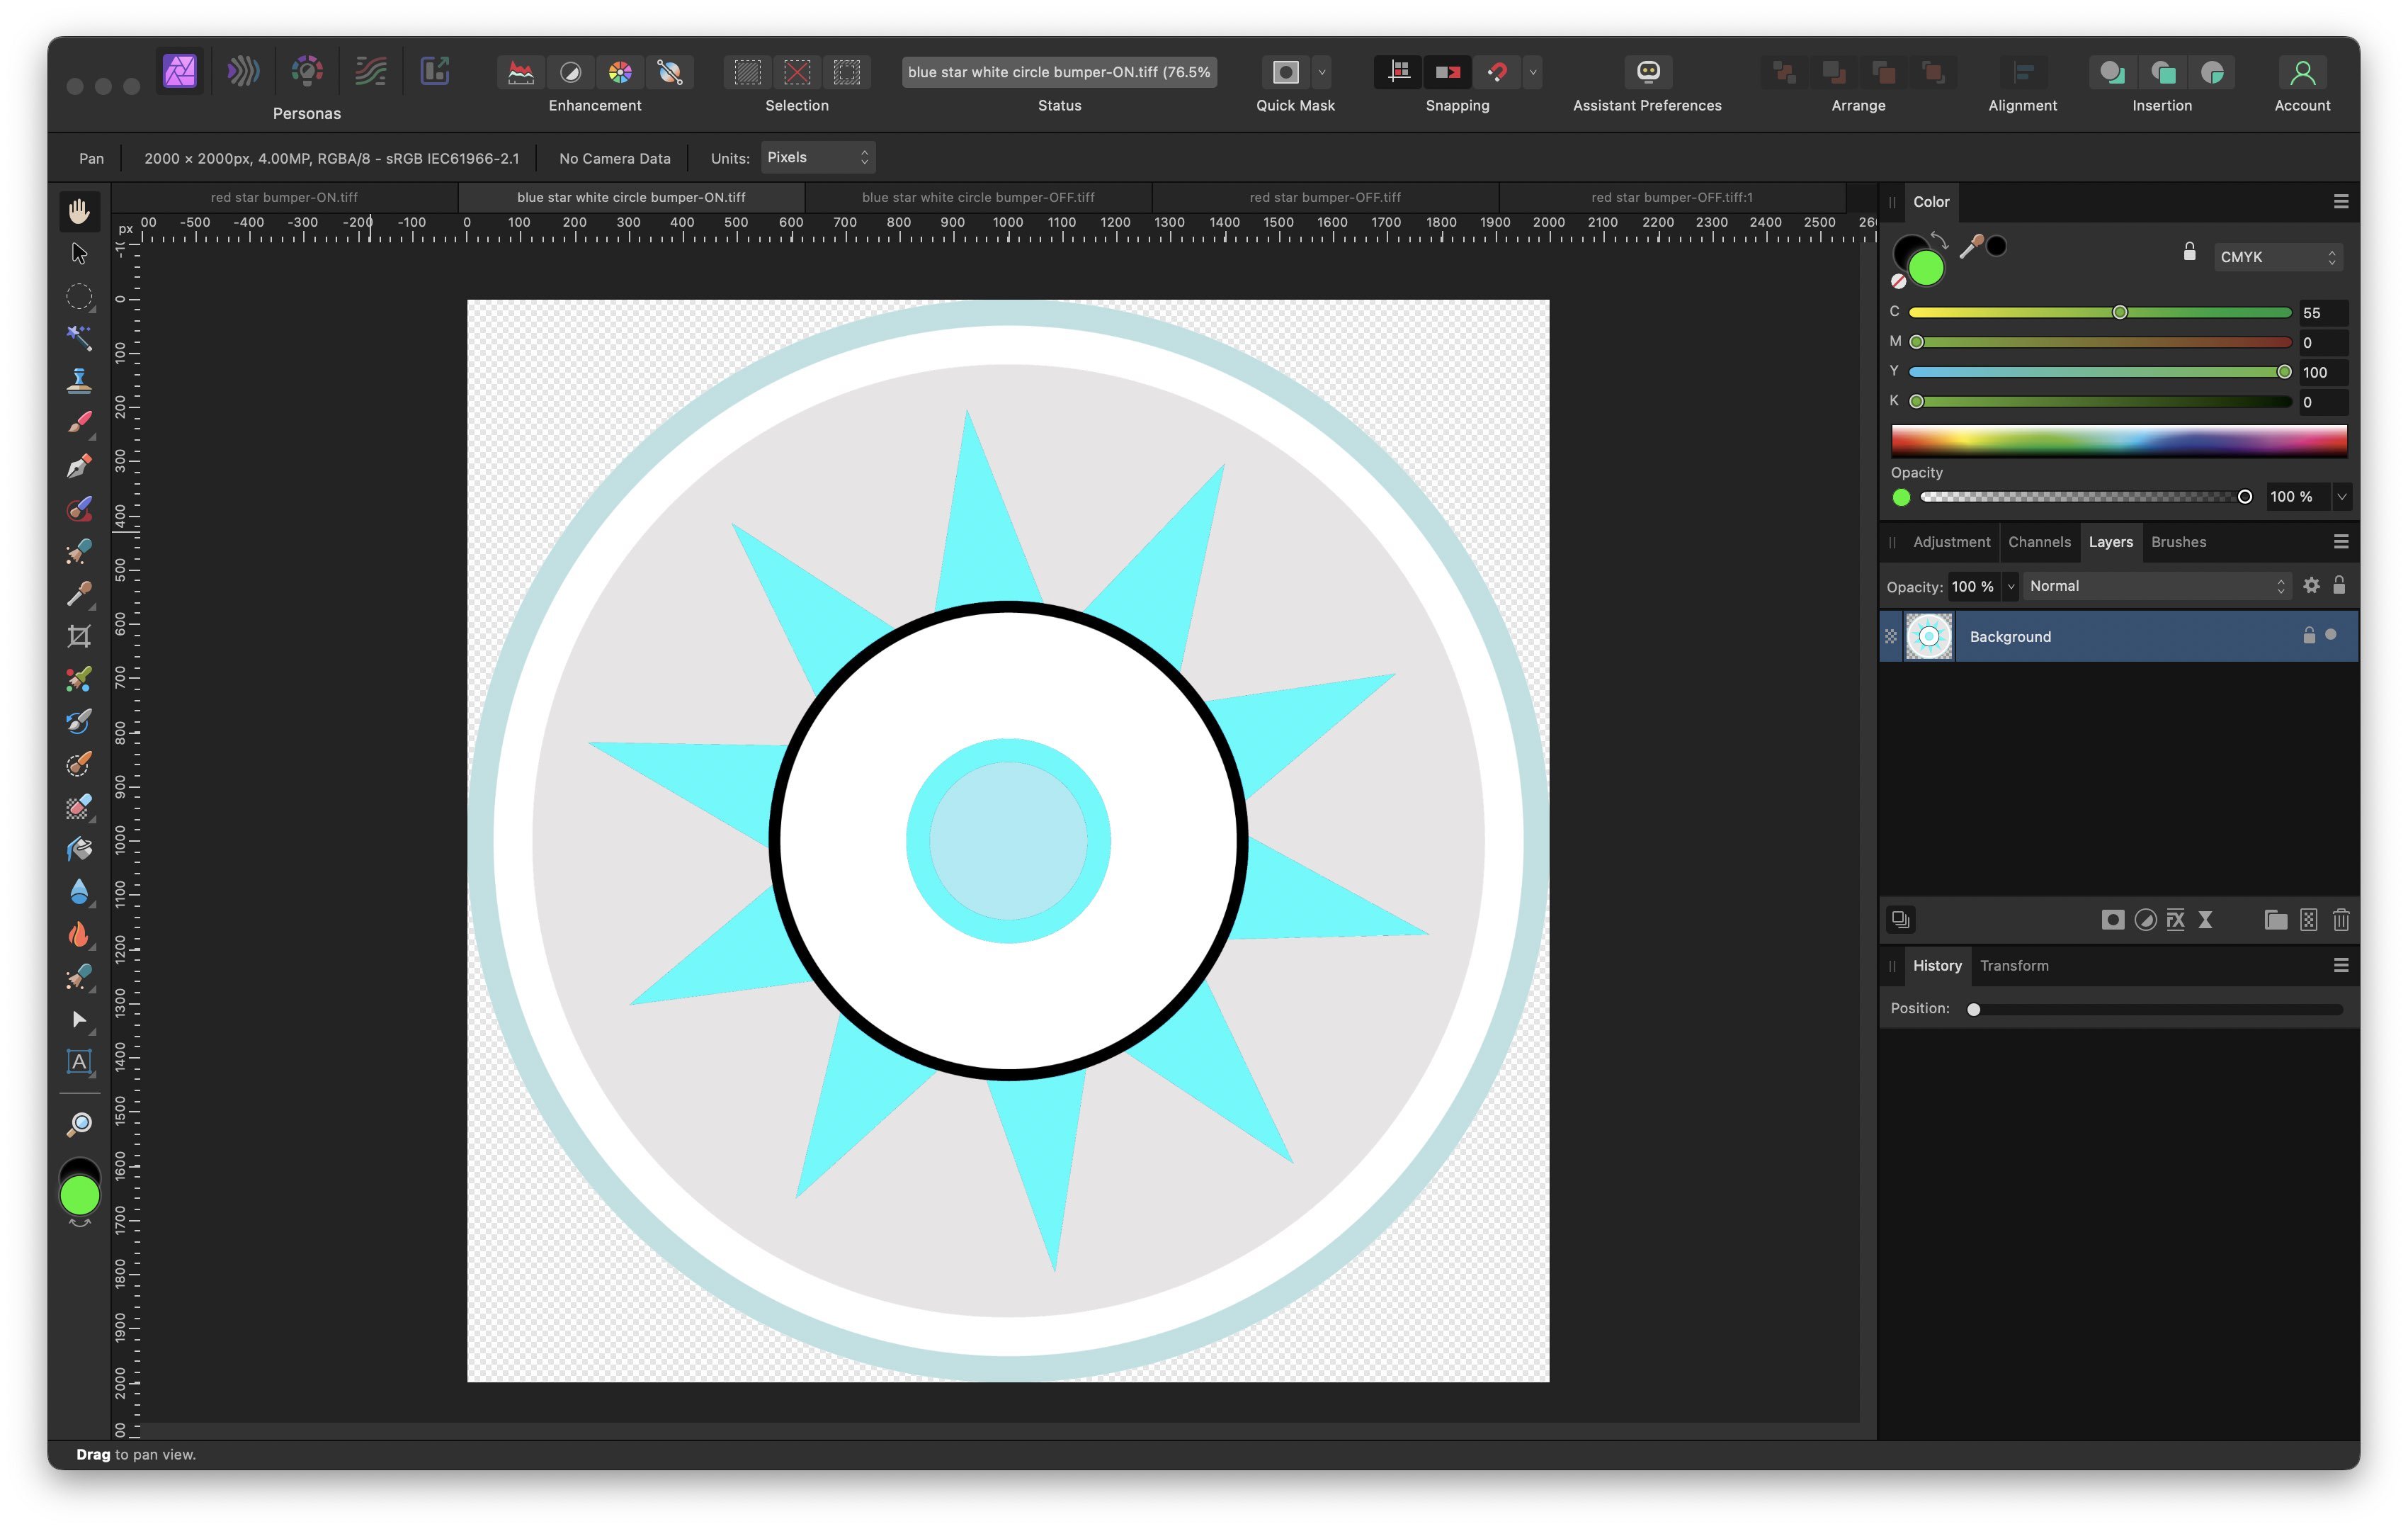Open the Quick Mask options dropdown arrow
Image resolution: width=2408 pixels, height=1529 pixels.
click(1322, 72)
